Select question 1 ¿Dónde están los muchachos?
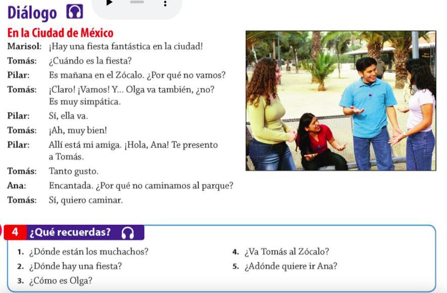The image size is (447, 293). 88,252
